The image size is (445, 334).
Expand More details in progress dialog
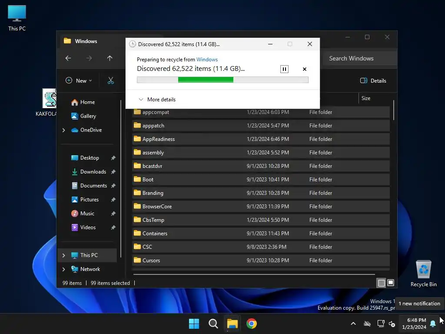157,100
